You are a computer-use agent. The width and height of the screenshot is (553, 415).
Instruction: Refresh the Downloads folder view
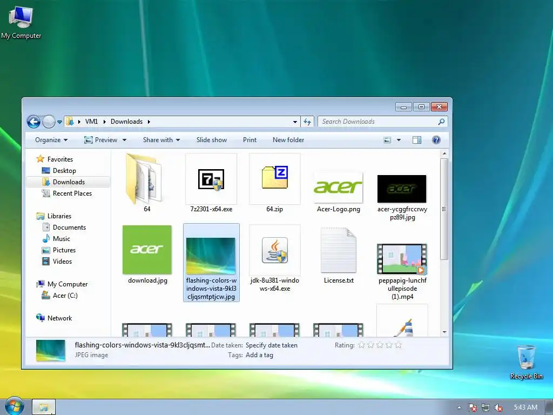[x=307, y=122]
